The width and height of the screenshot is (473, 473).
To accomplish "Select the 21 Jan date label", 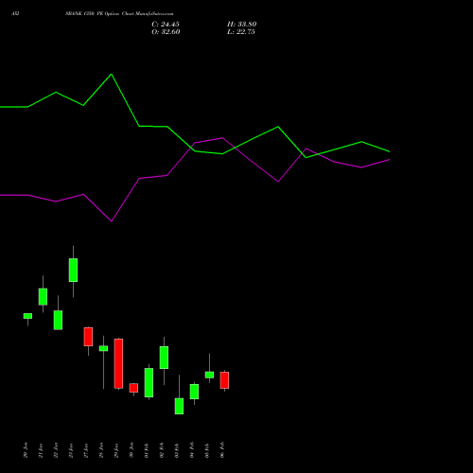I will [41, 450].
